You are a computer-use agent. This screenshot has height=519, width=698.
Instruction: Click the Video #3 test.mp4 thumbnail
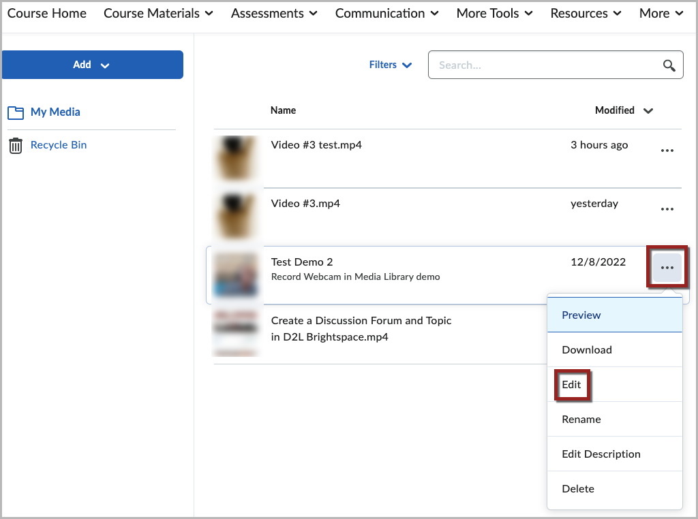[236, 157]
